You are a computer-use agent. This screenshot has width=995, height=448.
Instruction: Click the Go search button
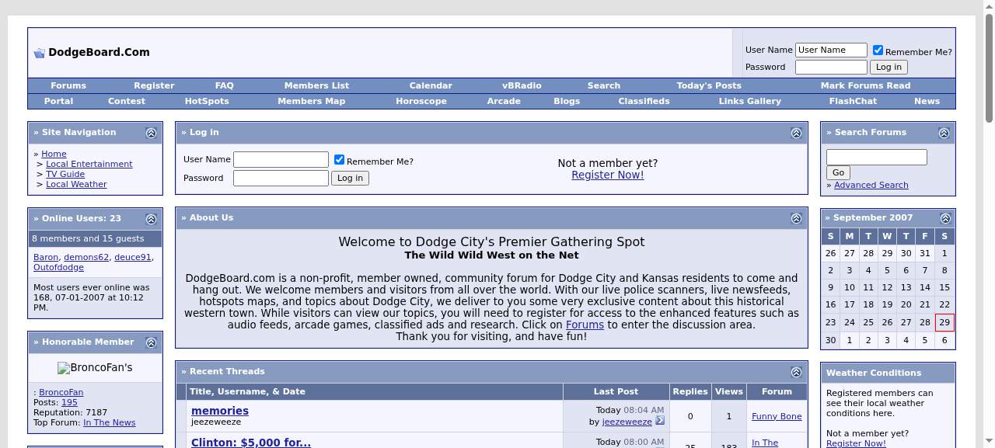point(838,172)
